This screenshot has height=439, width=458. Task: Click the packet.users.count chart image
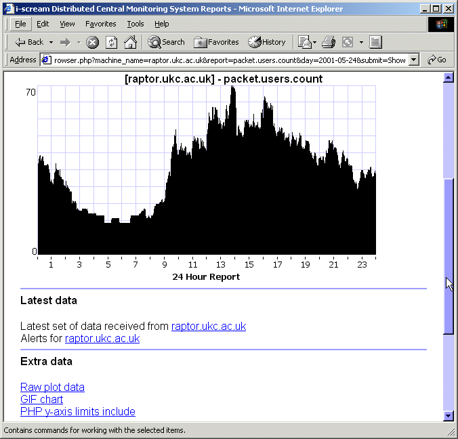tap(207, 170)
